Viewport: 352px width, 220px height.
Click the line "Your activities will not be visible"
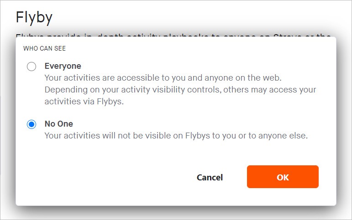176,136
